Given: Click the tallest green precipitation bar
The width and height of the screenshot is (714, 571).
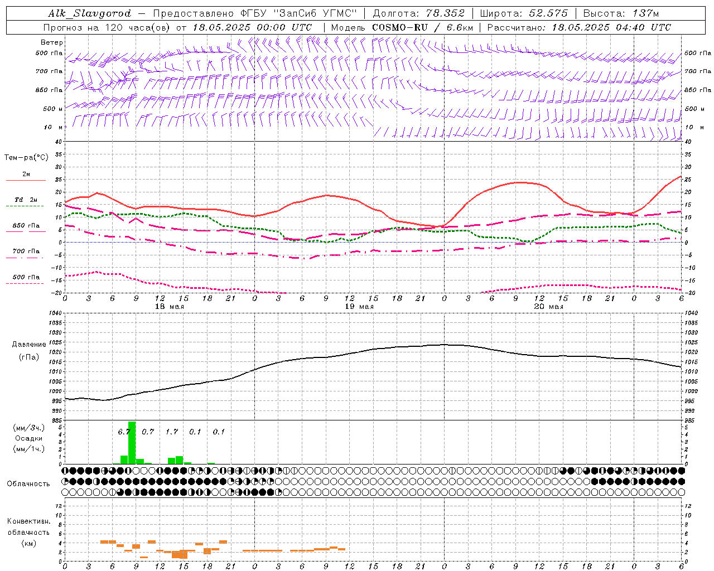Looking at the screenshot, I should coord(132,442).
